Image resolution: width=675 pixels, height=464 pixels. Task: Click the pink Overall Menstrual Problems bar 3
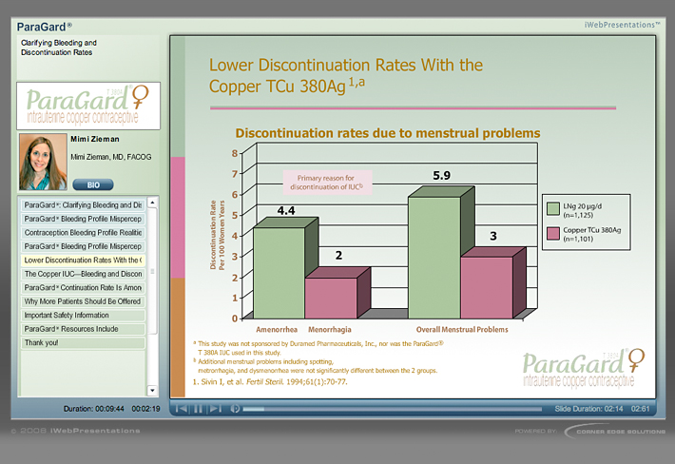pyautogui.click(x=487, y=287)
